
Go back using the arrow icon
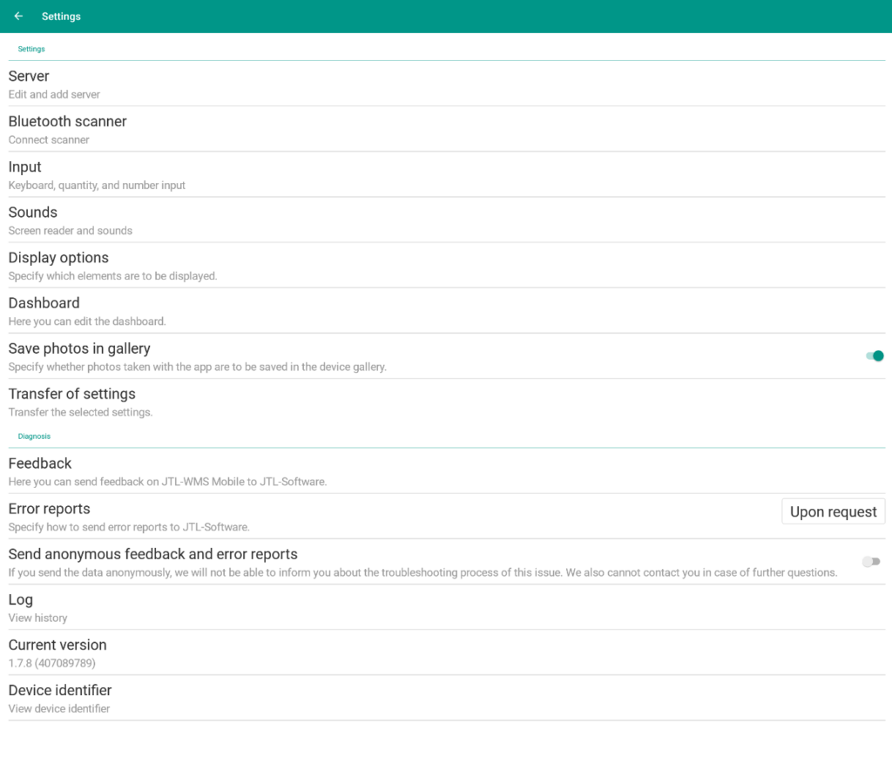pos(18,17)
